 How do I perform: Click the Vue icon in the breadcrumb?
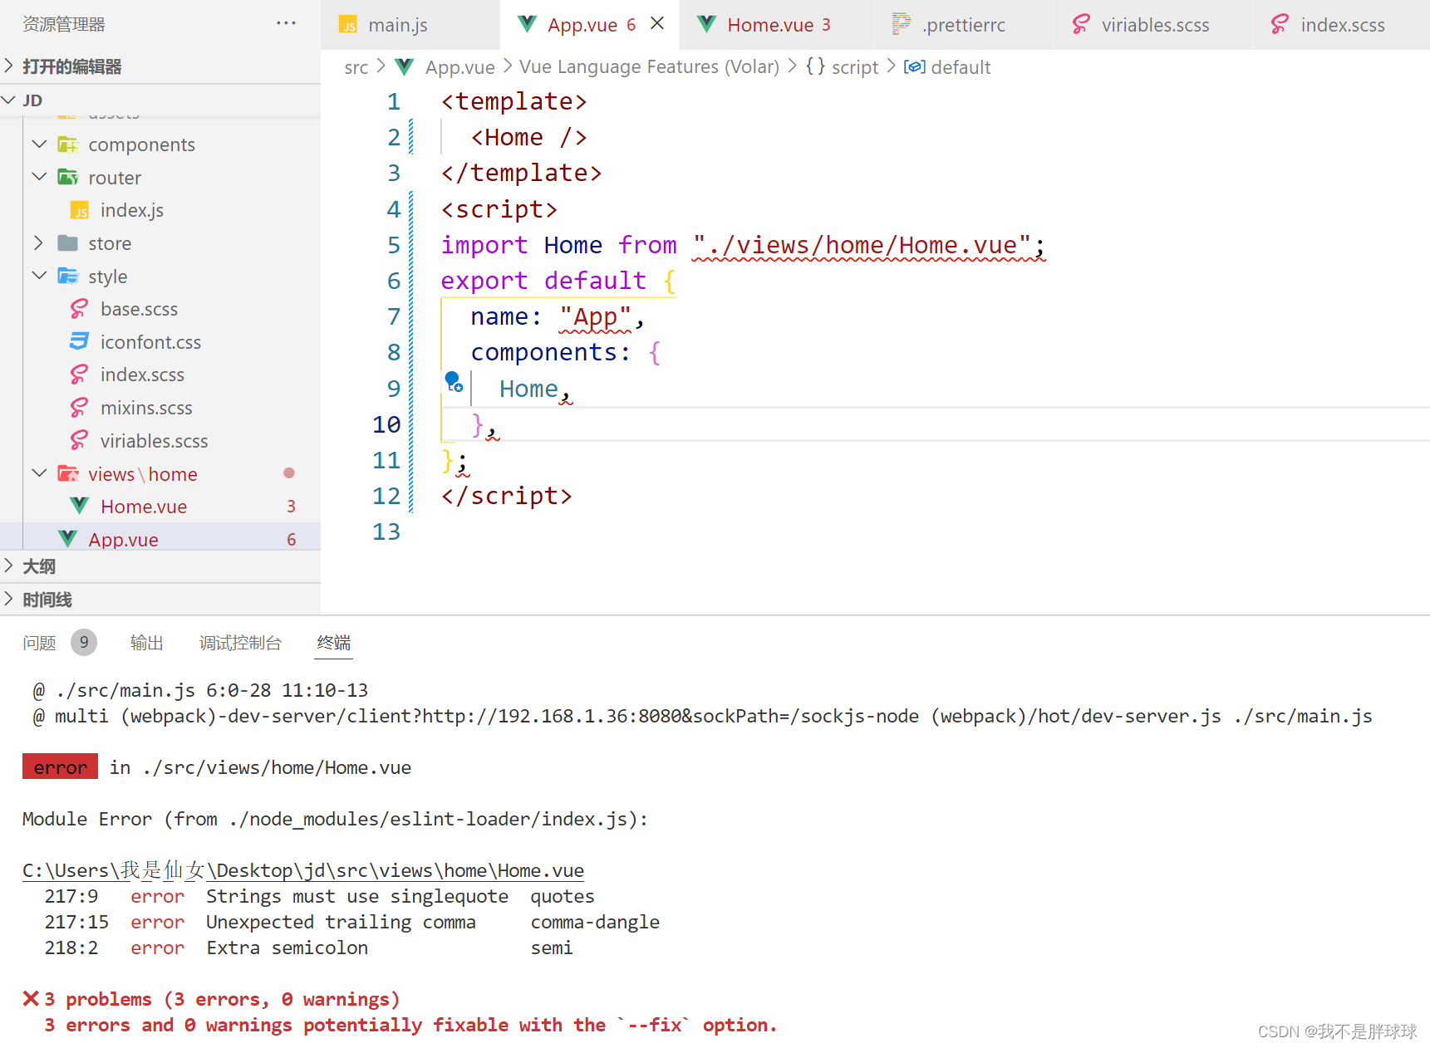pos(405,66)
